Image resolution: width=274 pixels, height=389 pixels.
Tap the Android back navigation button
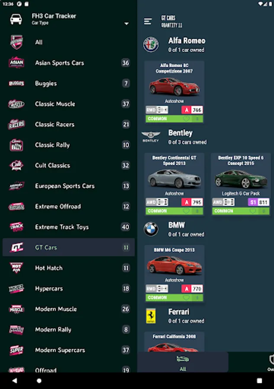14,380
